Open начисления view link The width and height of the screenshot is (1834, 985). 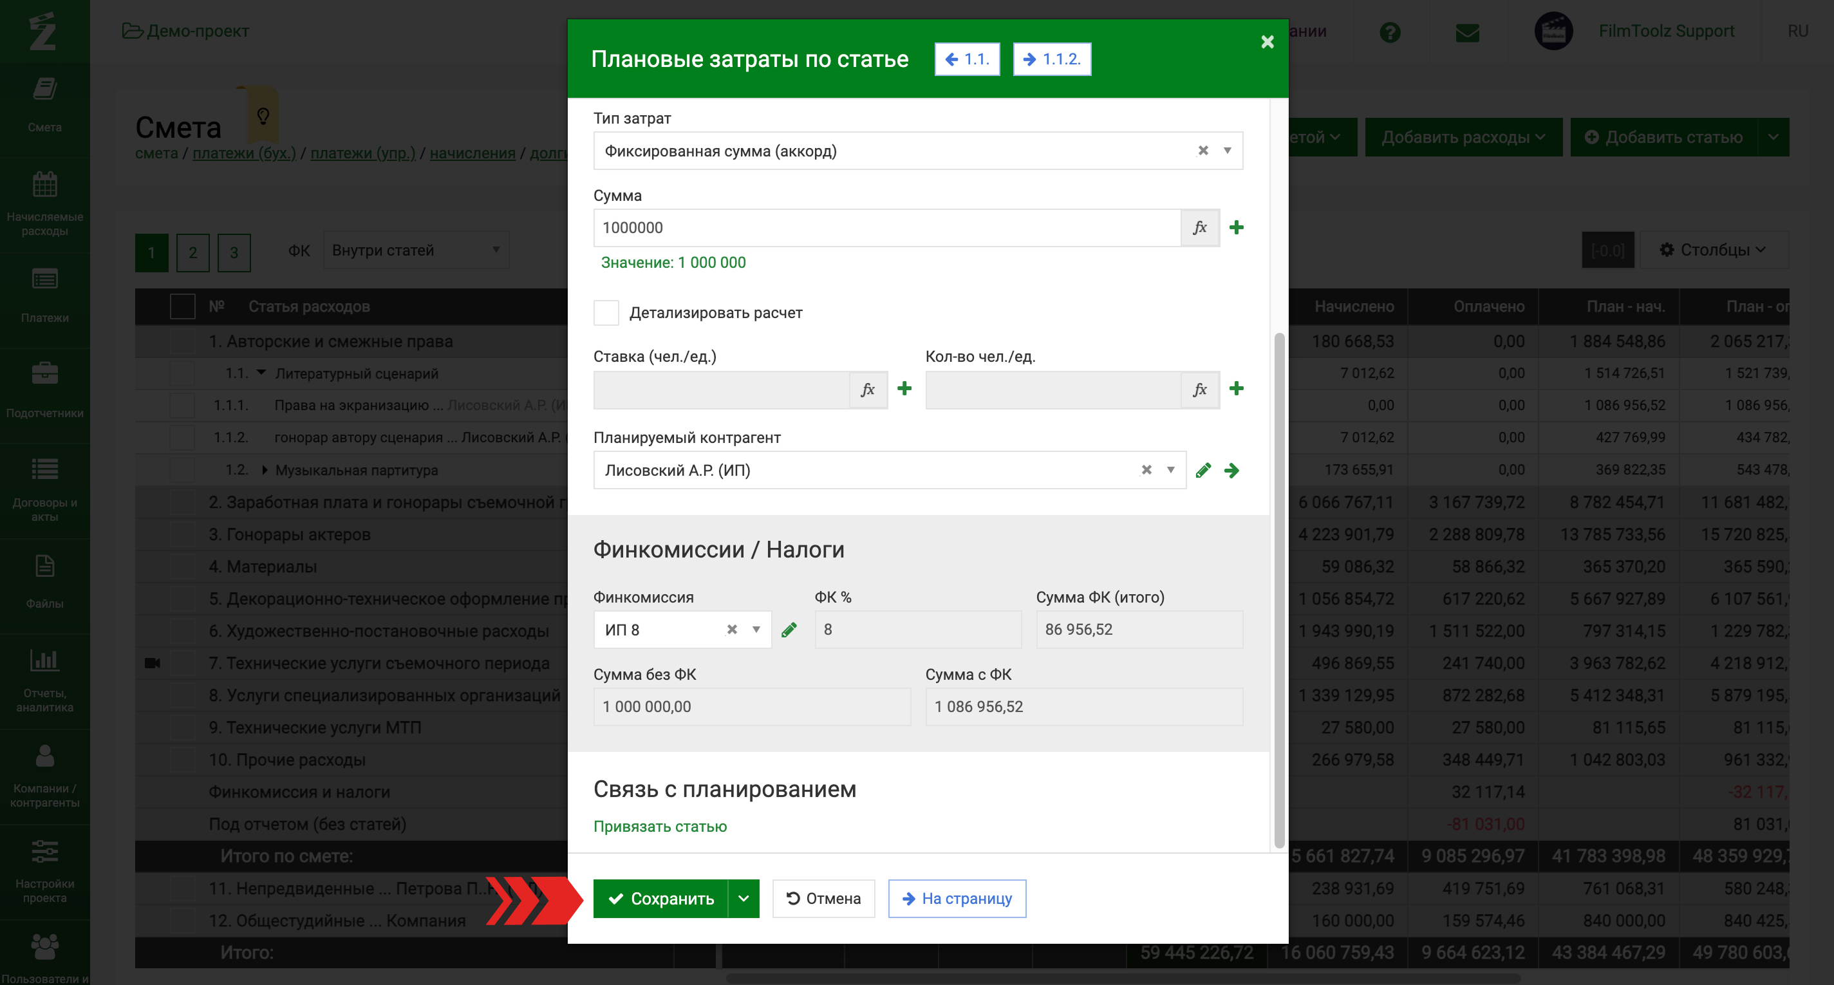pyautogui.click(x=473, y=153)
